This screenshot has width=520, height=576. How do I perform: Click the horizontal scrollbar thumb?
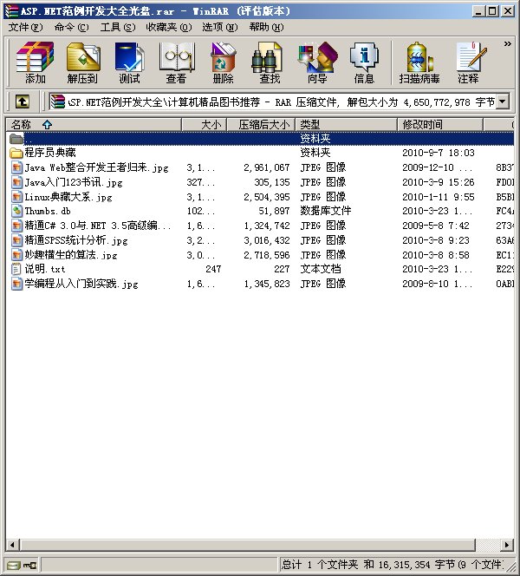[x=248, y=545]
